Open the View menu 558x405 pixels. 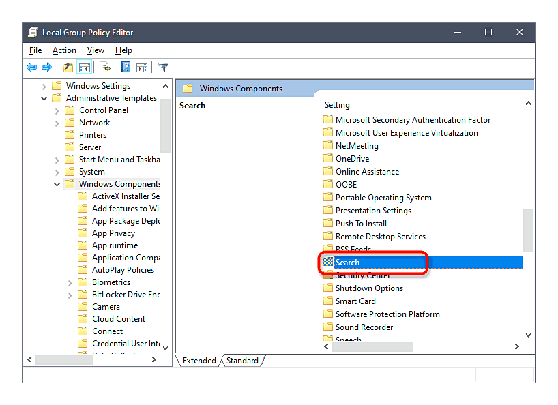96,50
